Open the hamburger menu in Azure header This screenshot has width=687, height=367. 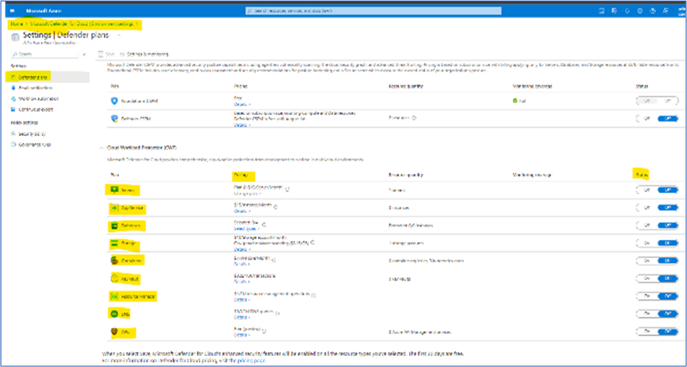point(12,11)
